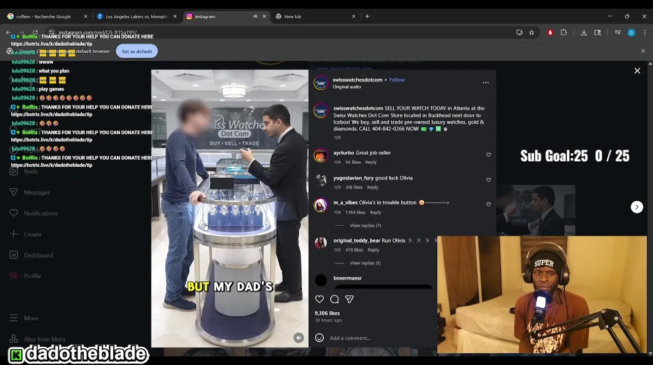Like m_a_vibes' comment with heart
Image resolution: width=653 pixels, height=365 pixels.
[489, 204]
